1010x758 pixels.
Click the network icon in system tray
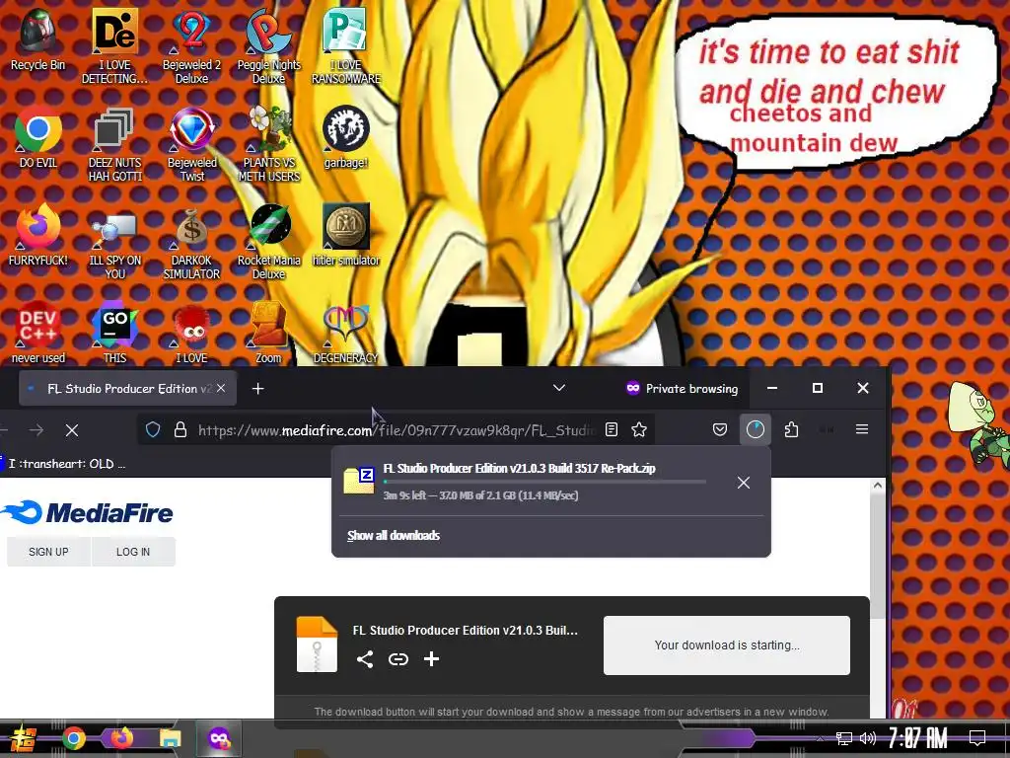[x=843, y=738]
